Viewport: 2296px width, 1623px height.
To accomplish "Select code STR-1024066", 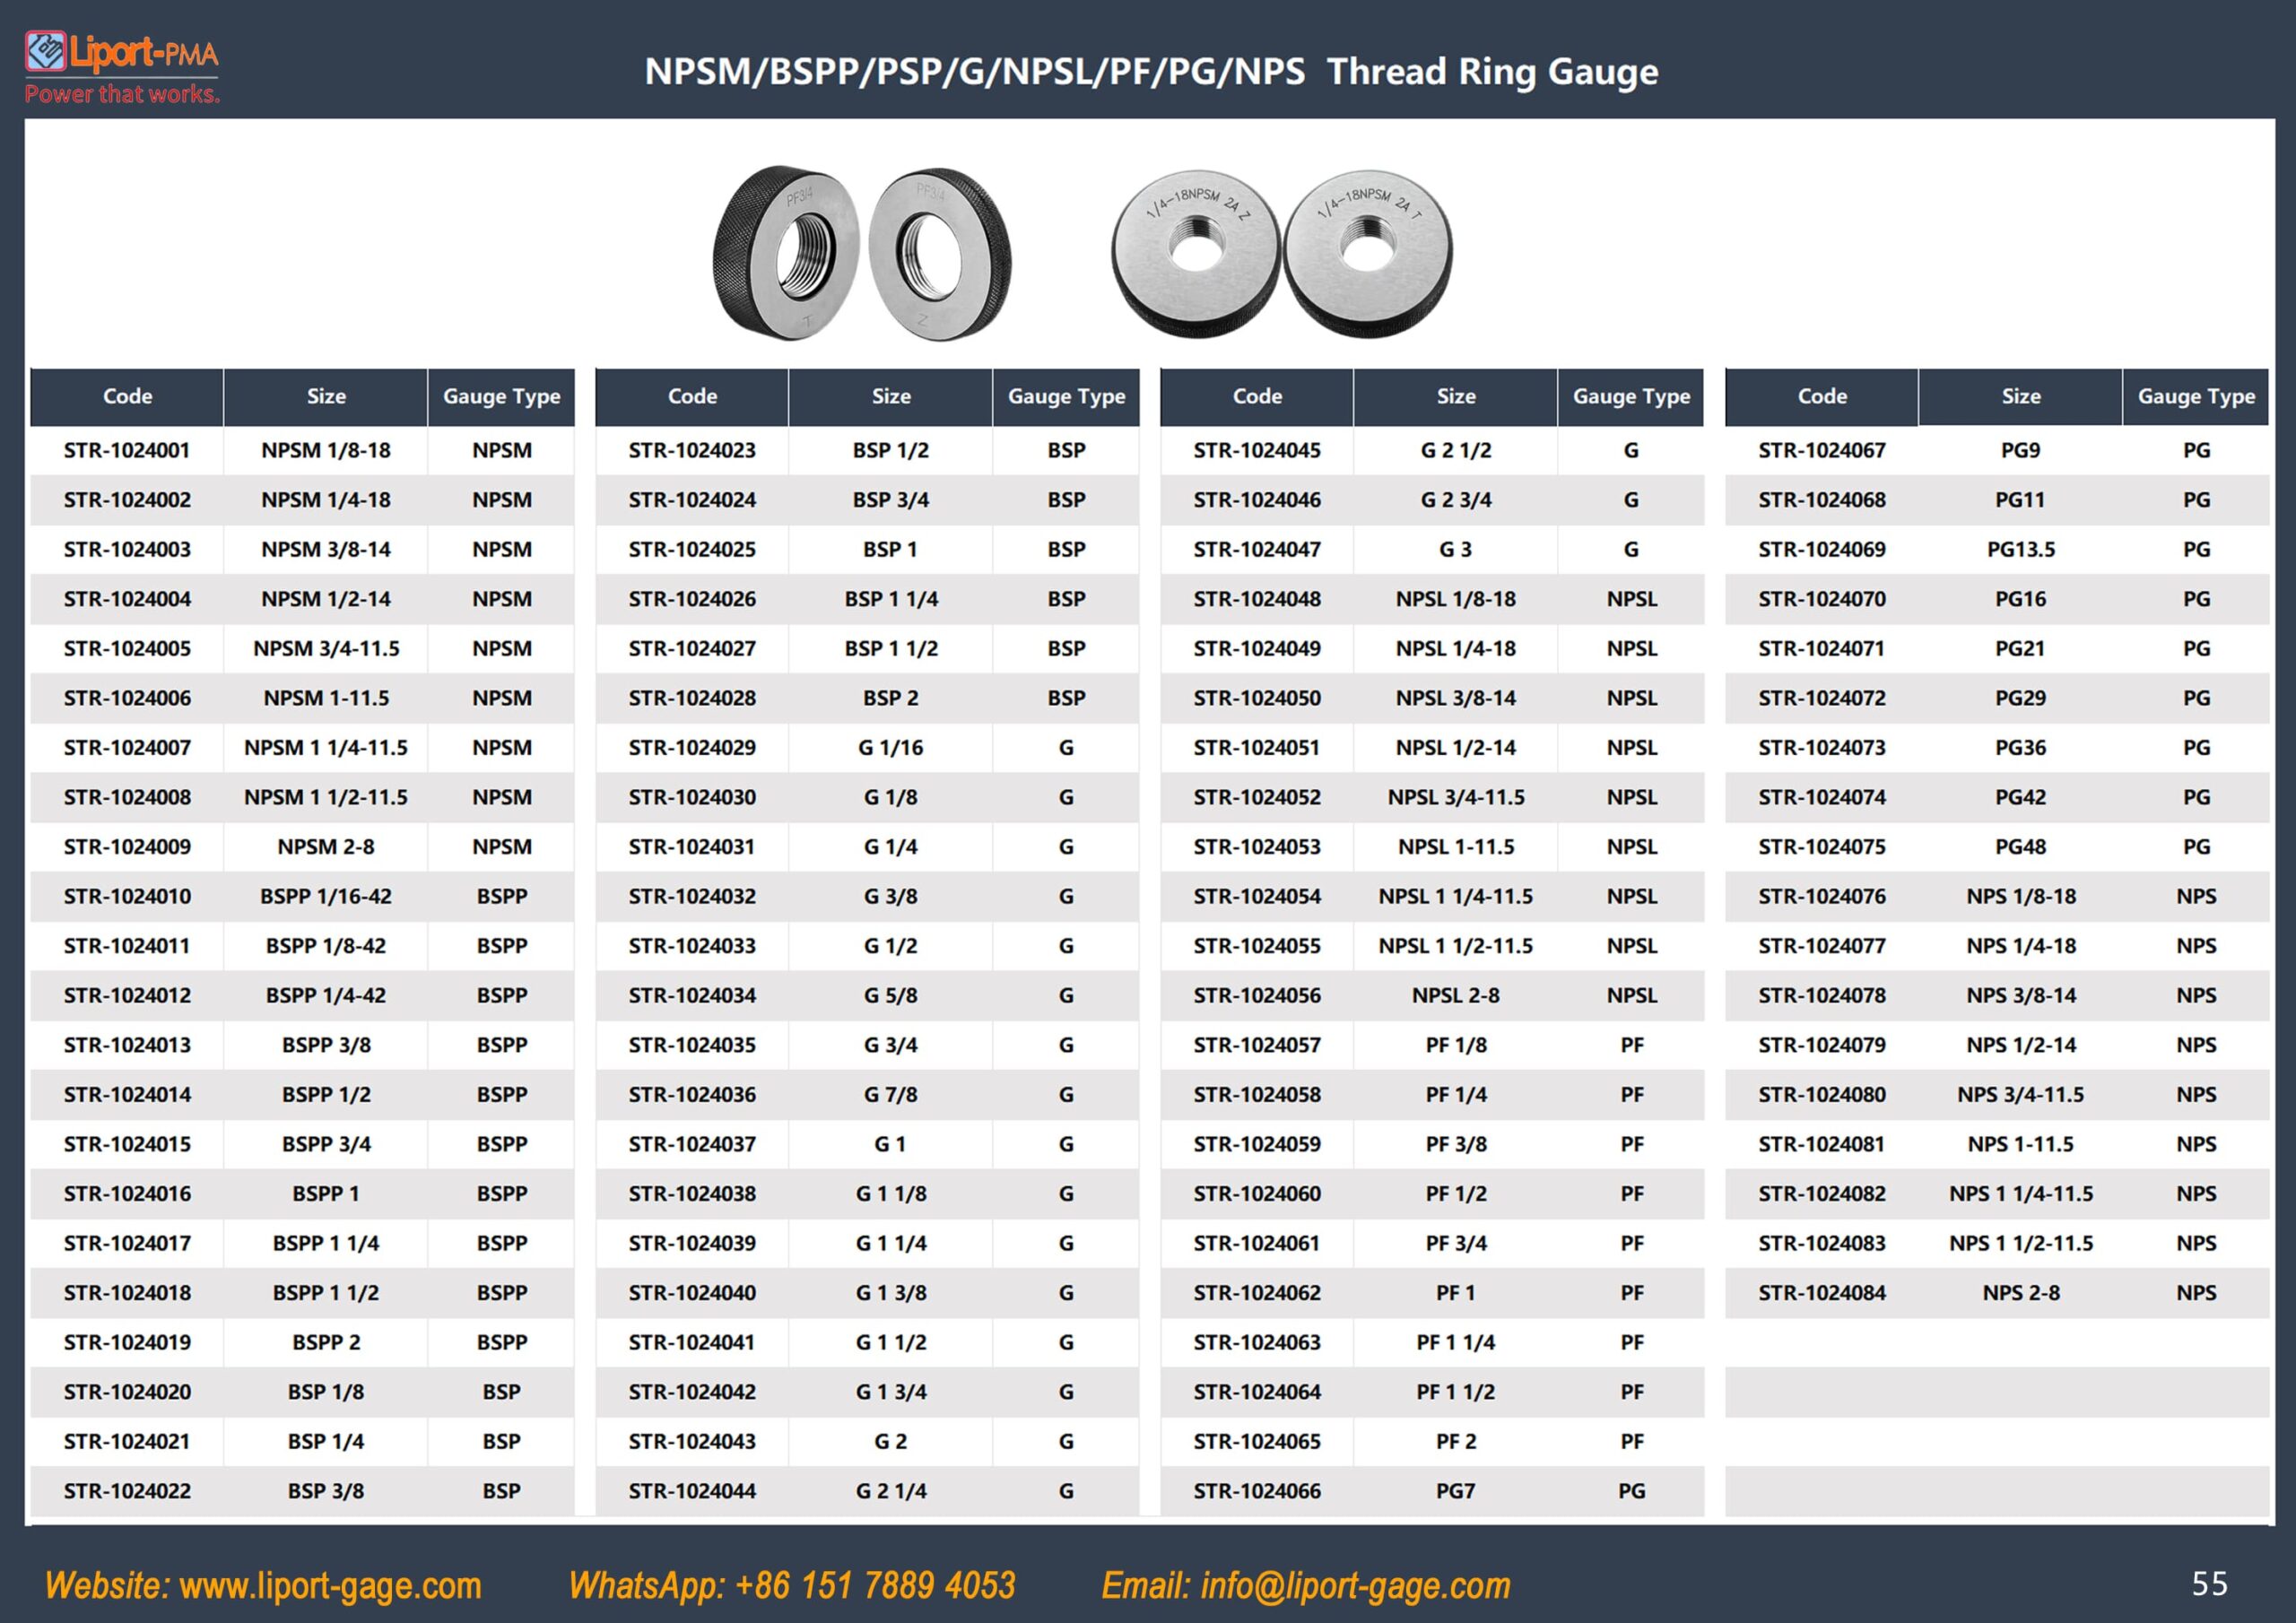I will point(1257,1491).
